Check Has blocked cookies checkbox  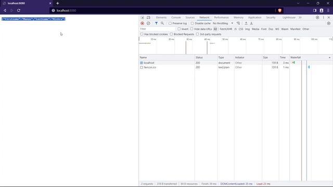tap(142, 34)
